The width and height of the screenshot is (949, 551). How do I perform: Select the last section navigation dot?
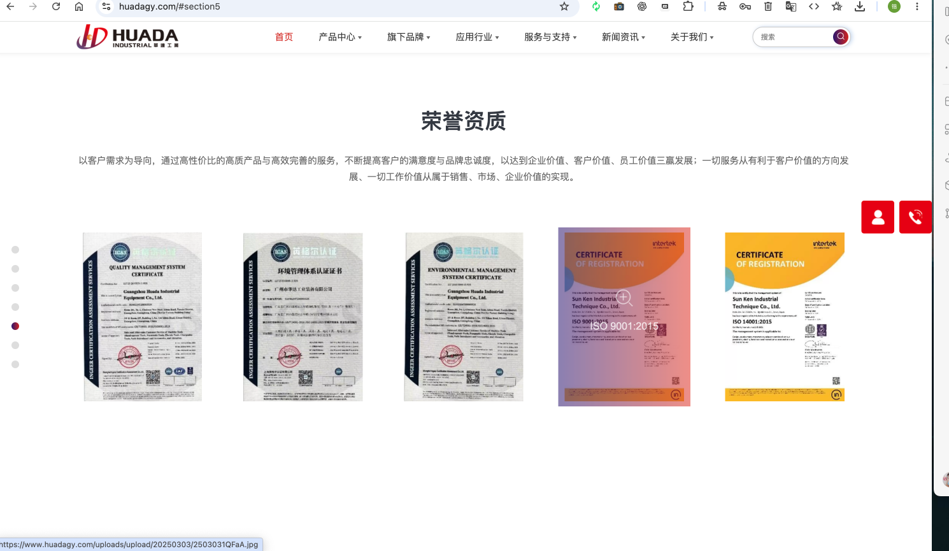(15, 364)
